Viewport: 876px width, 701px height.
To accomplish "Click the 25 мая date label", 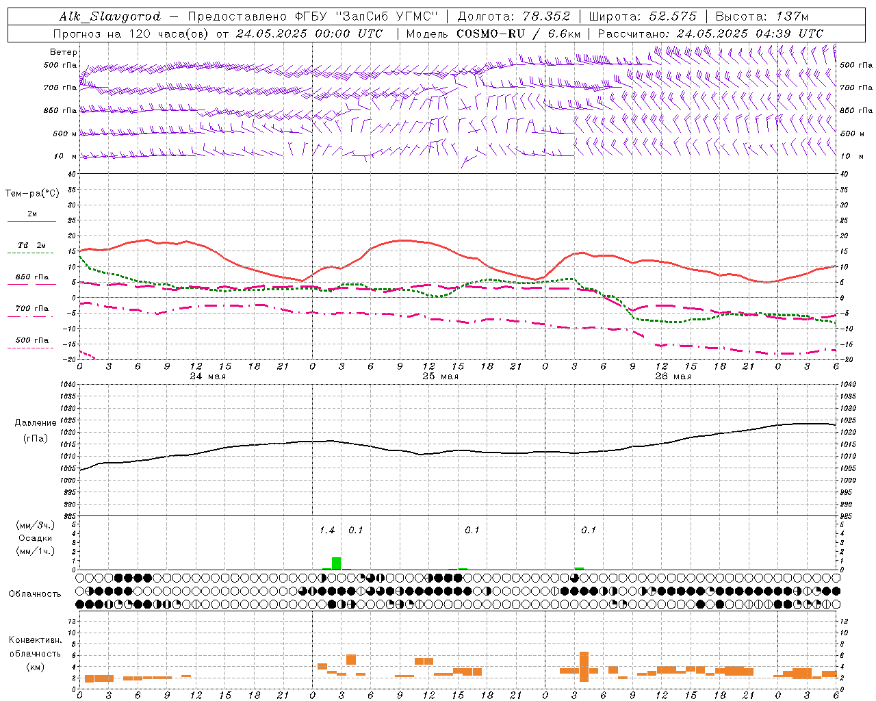I will [x=440, y=377].
